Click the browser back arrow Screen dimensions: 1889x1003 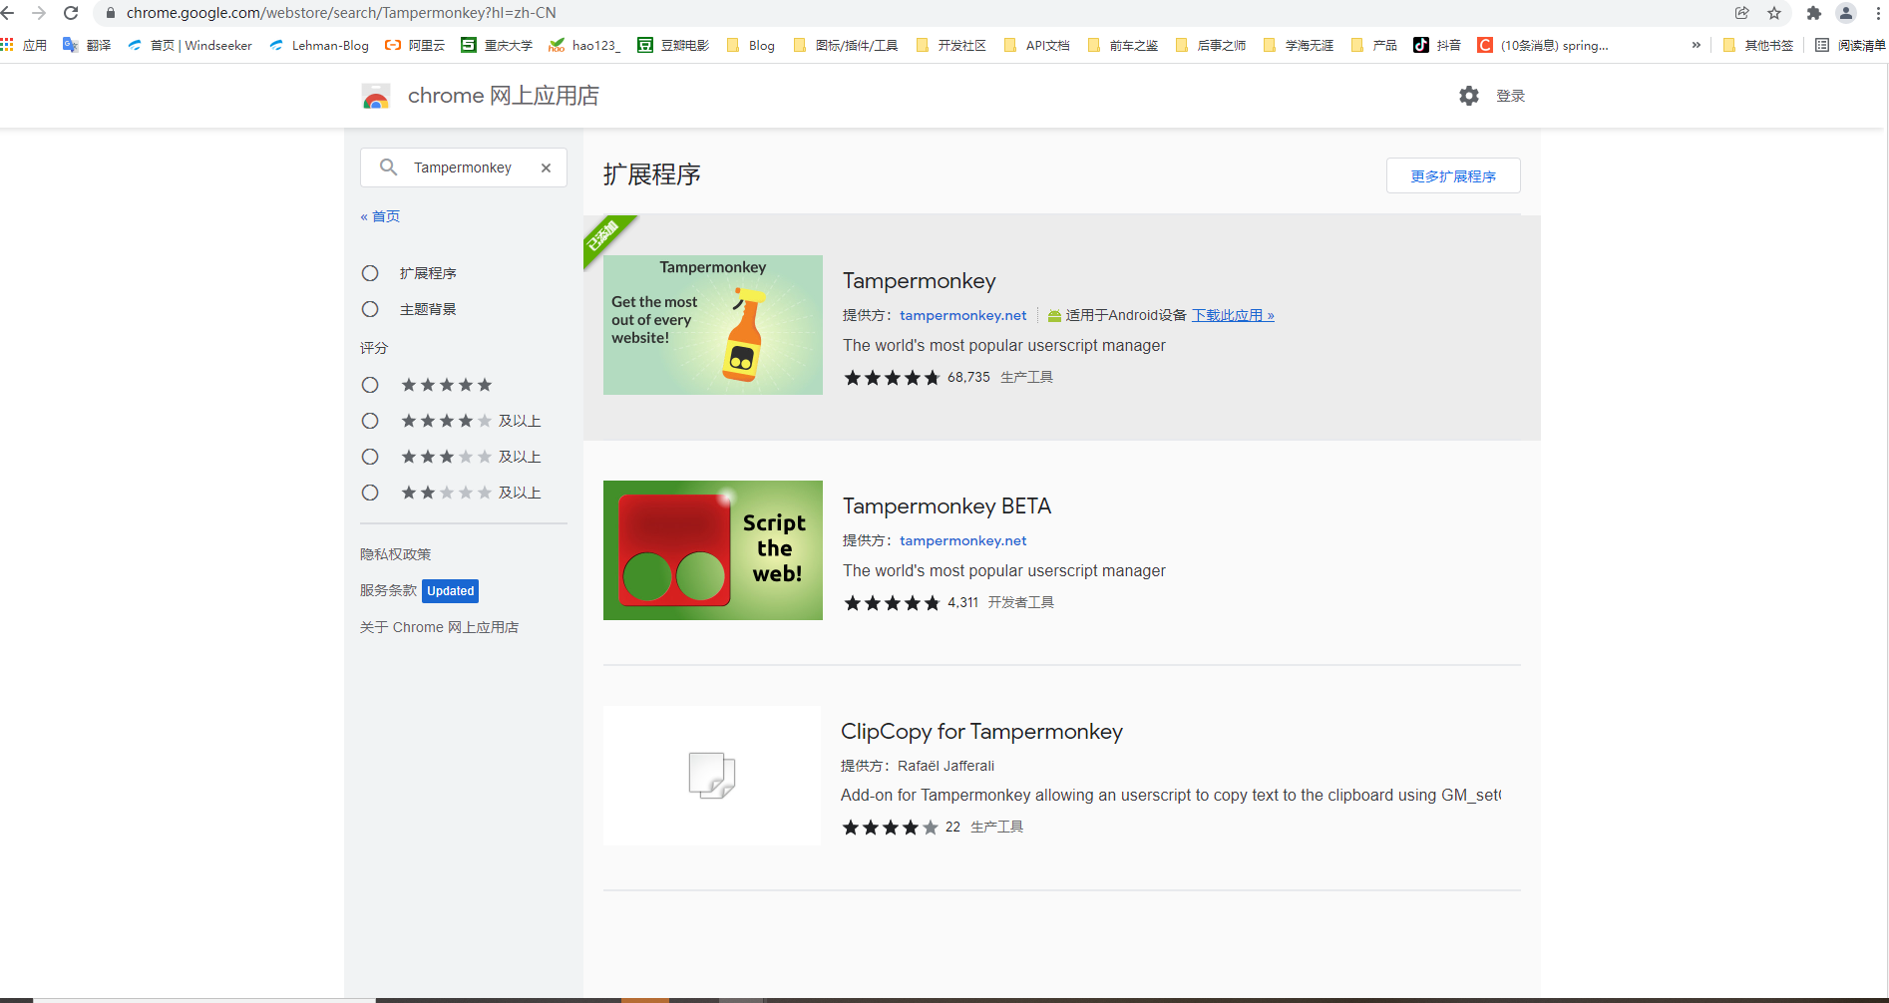[x=8, y=13]
